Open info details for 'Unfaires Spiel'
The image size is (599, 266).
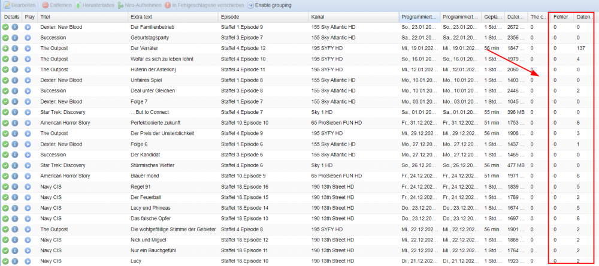coord(15,81)
